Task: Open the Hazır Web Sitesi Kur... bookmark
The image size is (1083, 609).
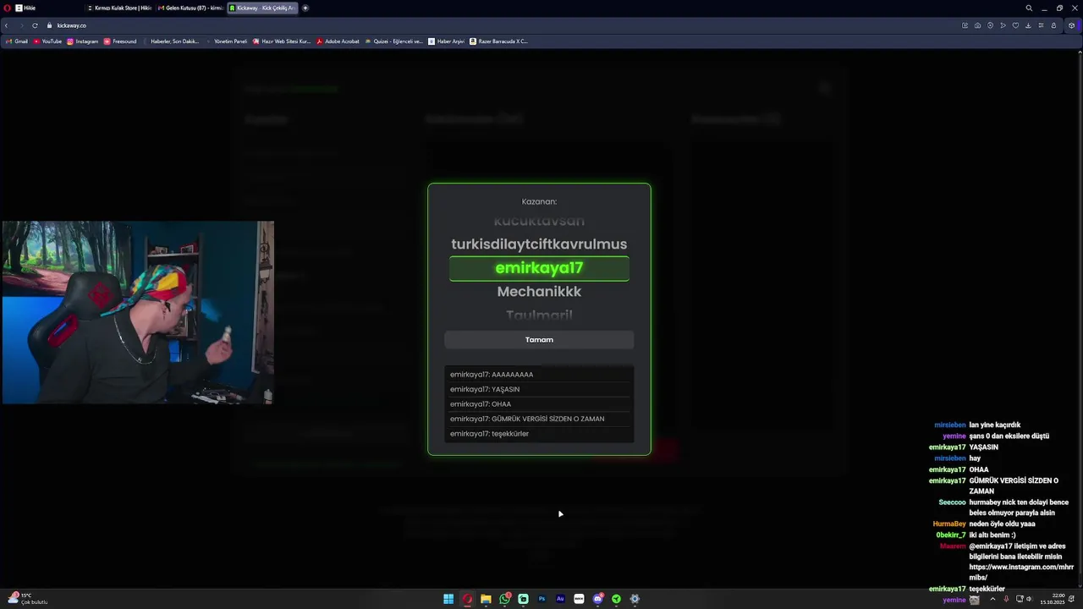Action: pyautogui.click(x=282, y=41)
